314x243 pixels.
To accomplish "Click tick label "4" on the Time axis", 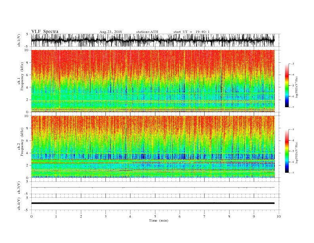I will 130,216.
